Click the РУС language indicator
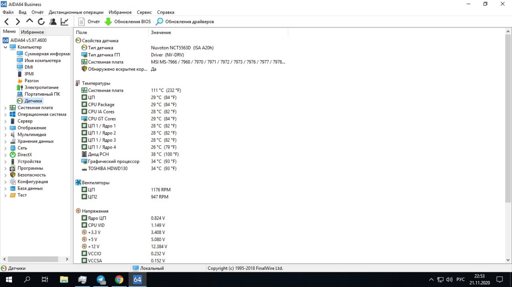The height and width of the screenshot is (287, 512). (460, 279)
